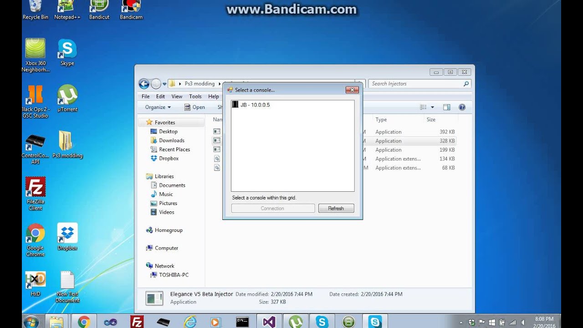Click Ps3 modding in the address bar

[199, 84]
